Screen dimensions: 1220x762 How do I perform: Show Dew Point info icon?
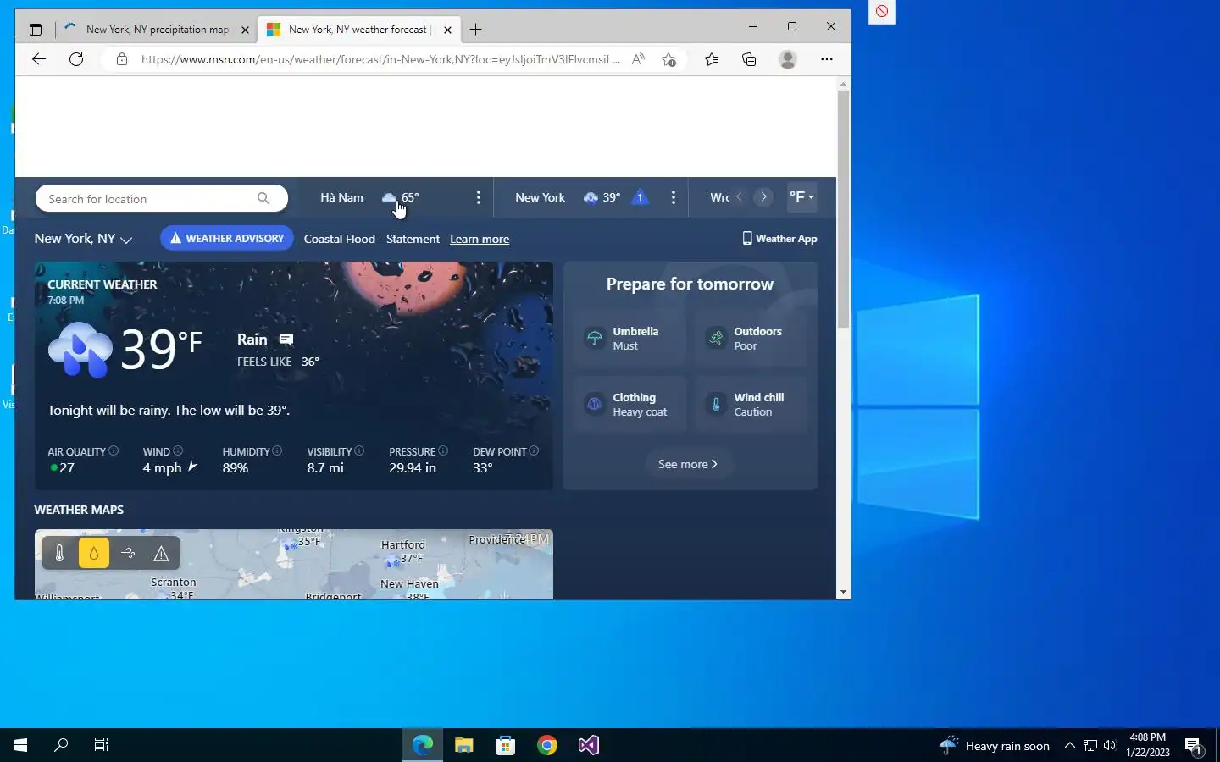[x=534, y=450]
